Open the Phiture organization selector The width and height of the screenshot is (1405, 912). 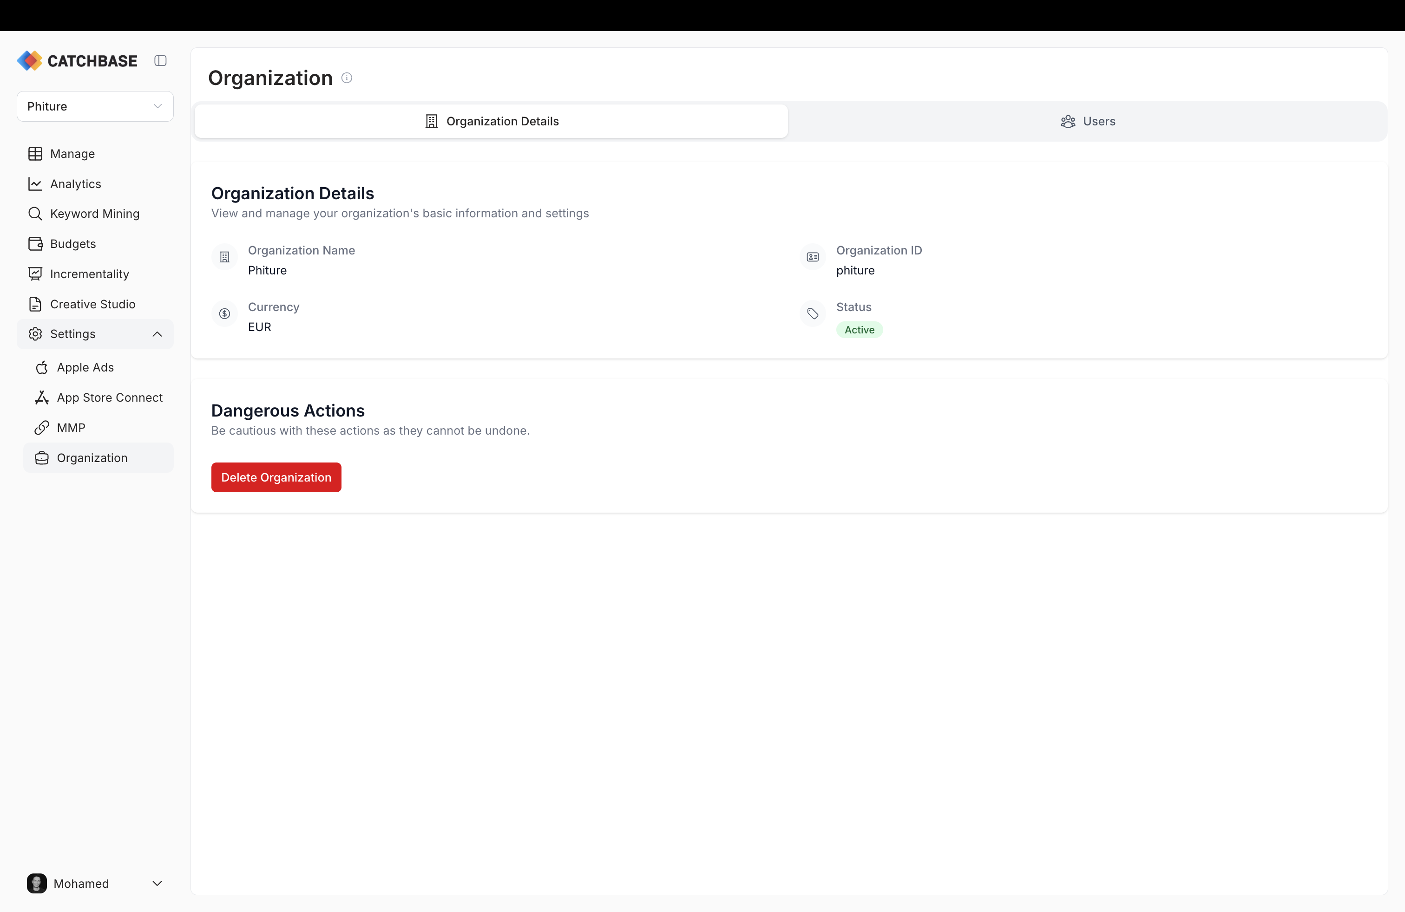[94, 106]
